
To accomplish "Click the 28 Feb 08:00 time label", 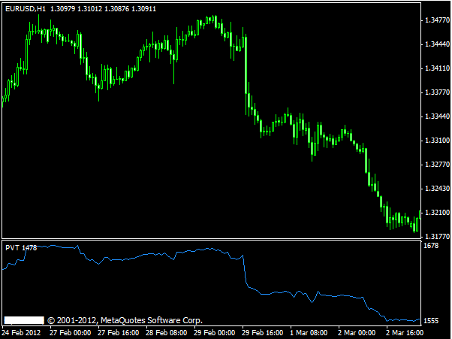I will tap(167, 333).
